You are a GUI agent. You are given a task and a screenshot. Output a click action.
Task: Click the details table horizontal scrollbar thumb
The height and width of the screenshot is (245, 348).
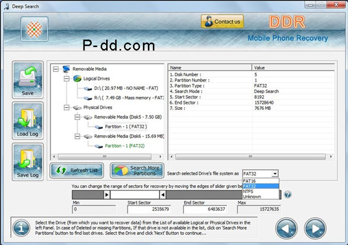pos(251,157)
